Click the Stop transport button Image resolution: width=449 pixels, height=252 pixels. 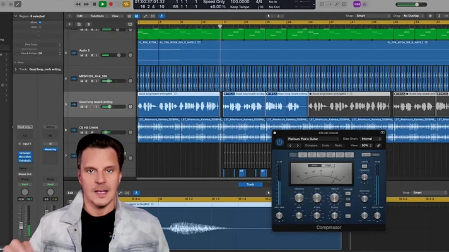94,4
